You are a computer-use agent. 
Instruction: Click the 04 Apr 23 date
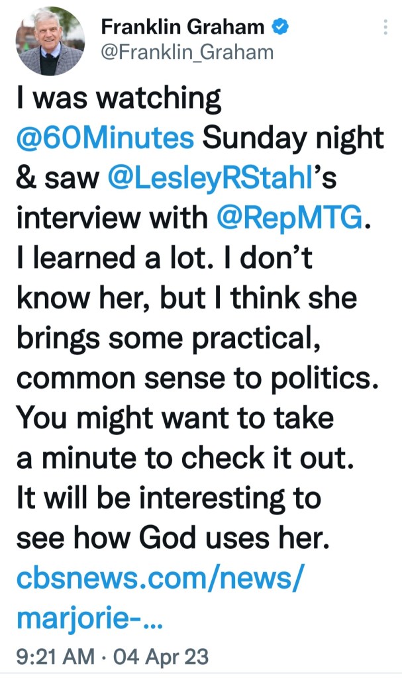pos(161,657)
